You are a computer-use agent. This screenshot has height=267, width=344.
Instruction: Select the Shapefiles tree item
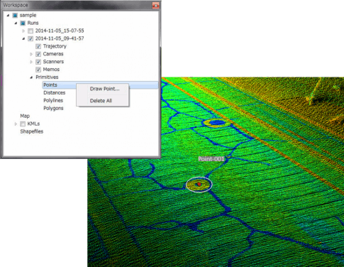pos(32,131)
